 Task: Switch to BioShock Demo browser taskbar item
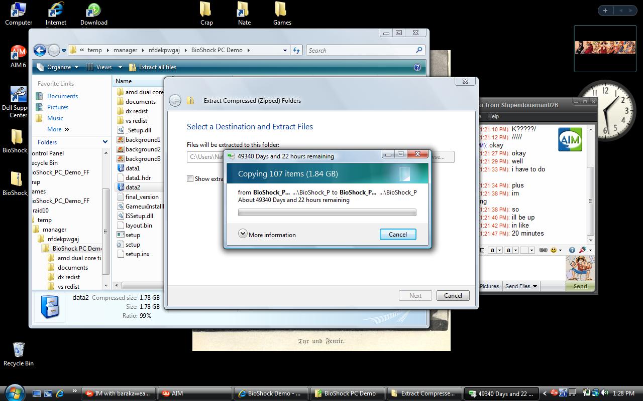tap(271, 393)
